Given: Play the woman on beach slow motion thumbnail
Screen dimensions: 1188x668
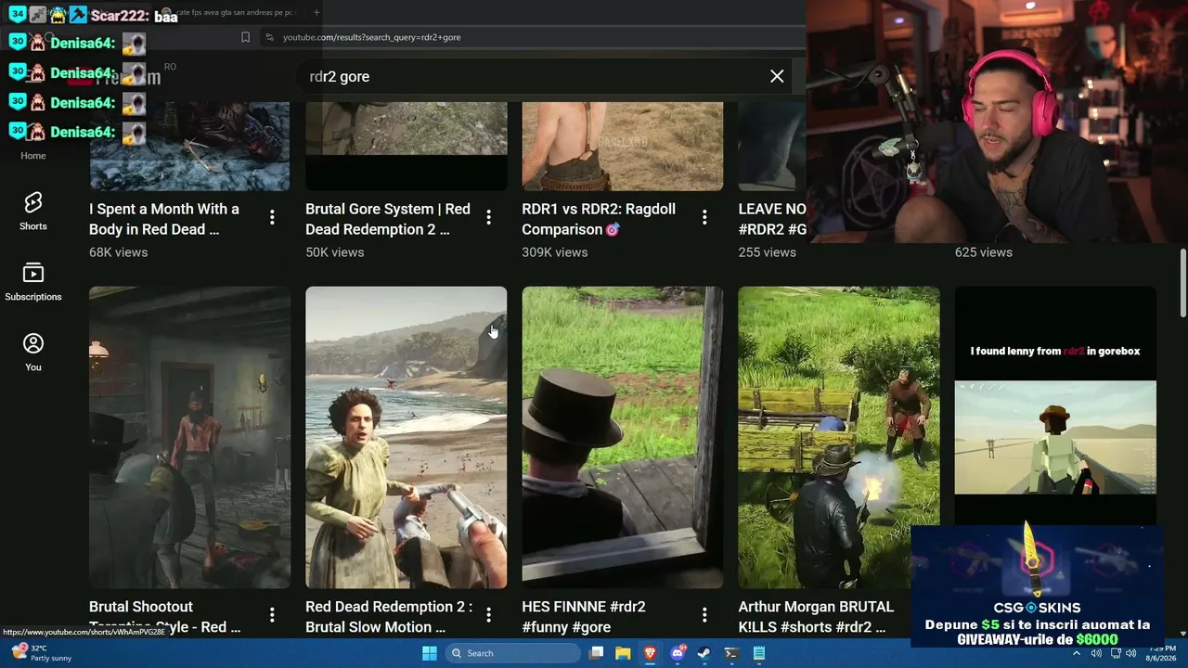Looking at the screenshot, I should (406, 437).
